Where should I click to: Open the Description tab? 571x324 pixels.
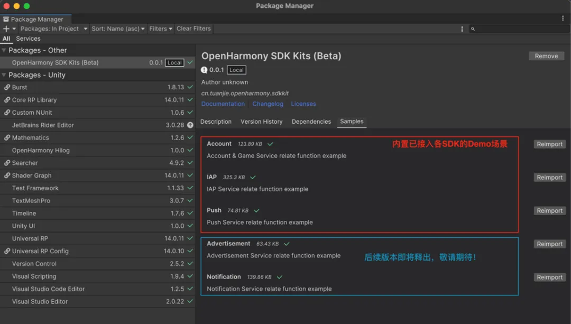[216, 122]
